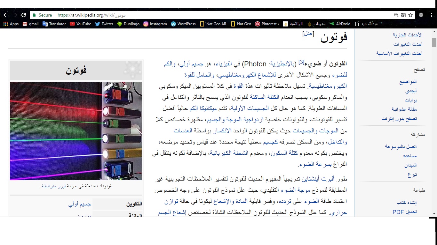
Task: Click the translate page icon in address bar
Action: click(403, 15)
